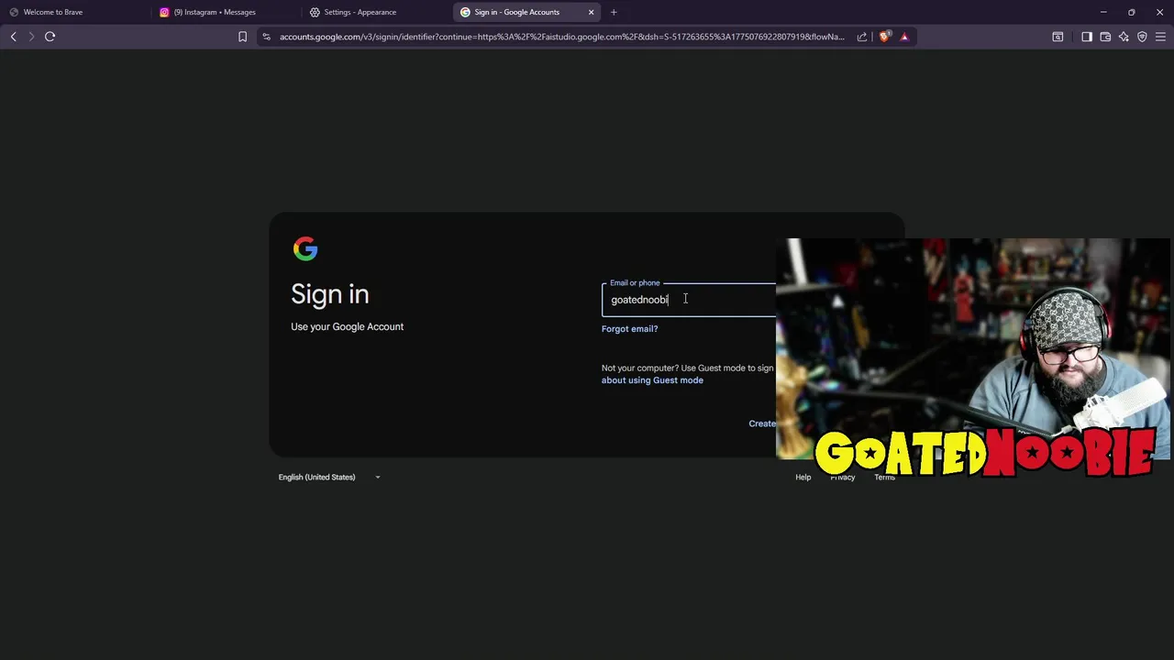Click the Create account link
Image resolution: width=1174 pixels, height=660 pixels.
click(762, 423)
